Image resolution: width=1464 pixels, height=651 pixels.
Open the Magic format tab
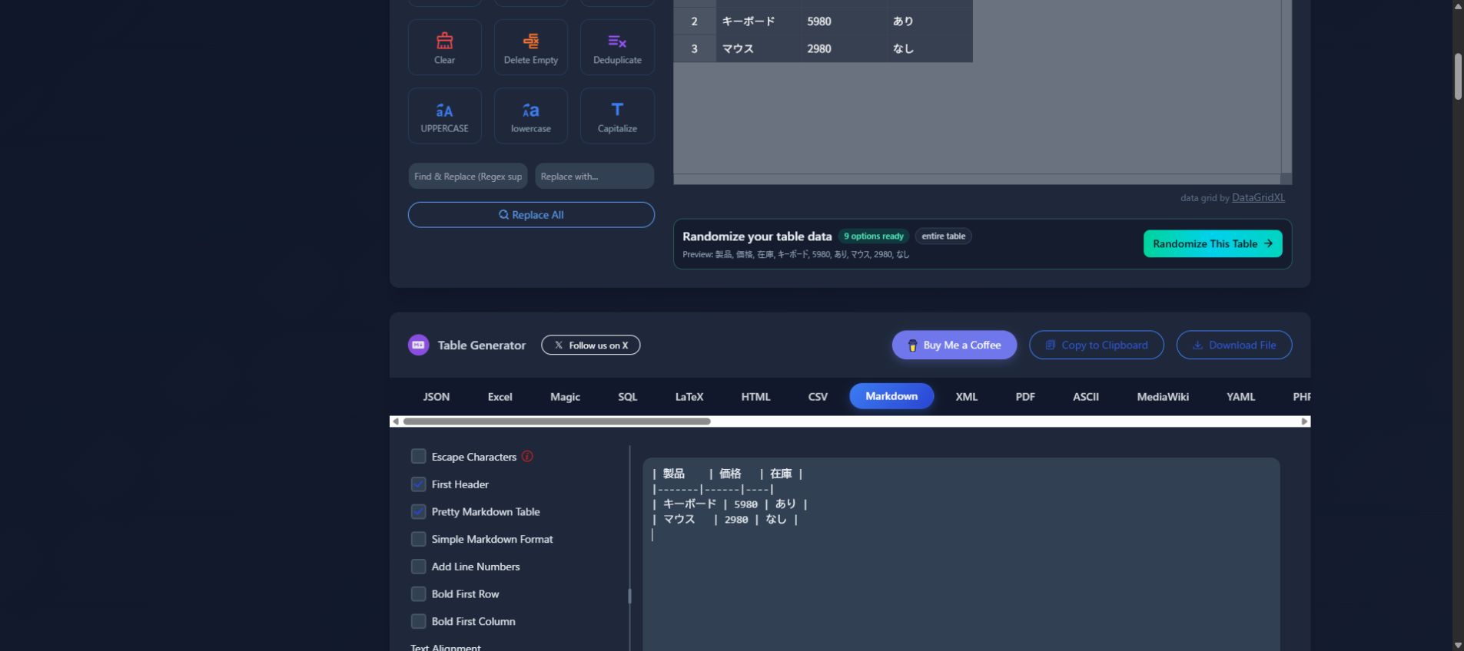click(565, 397)
